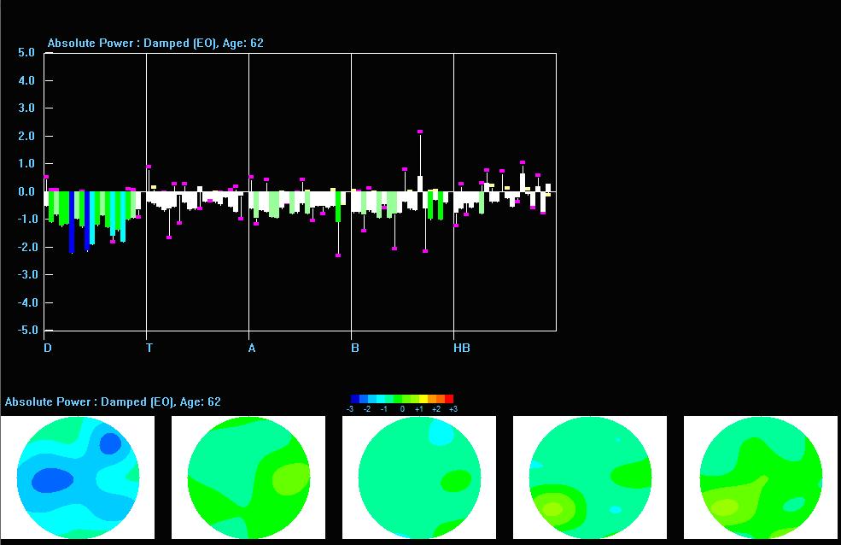Click the dark blue end of color scale
This screenshot has width=841, height=545.
[355, 399]
